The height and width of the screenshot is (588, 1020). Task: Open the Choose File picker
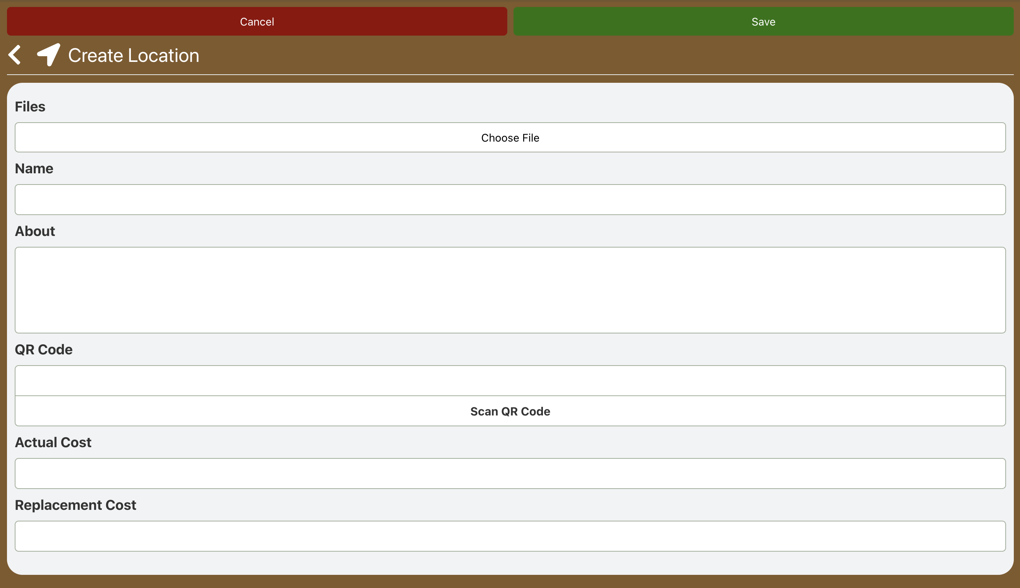[510, 138]
